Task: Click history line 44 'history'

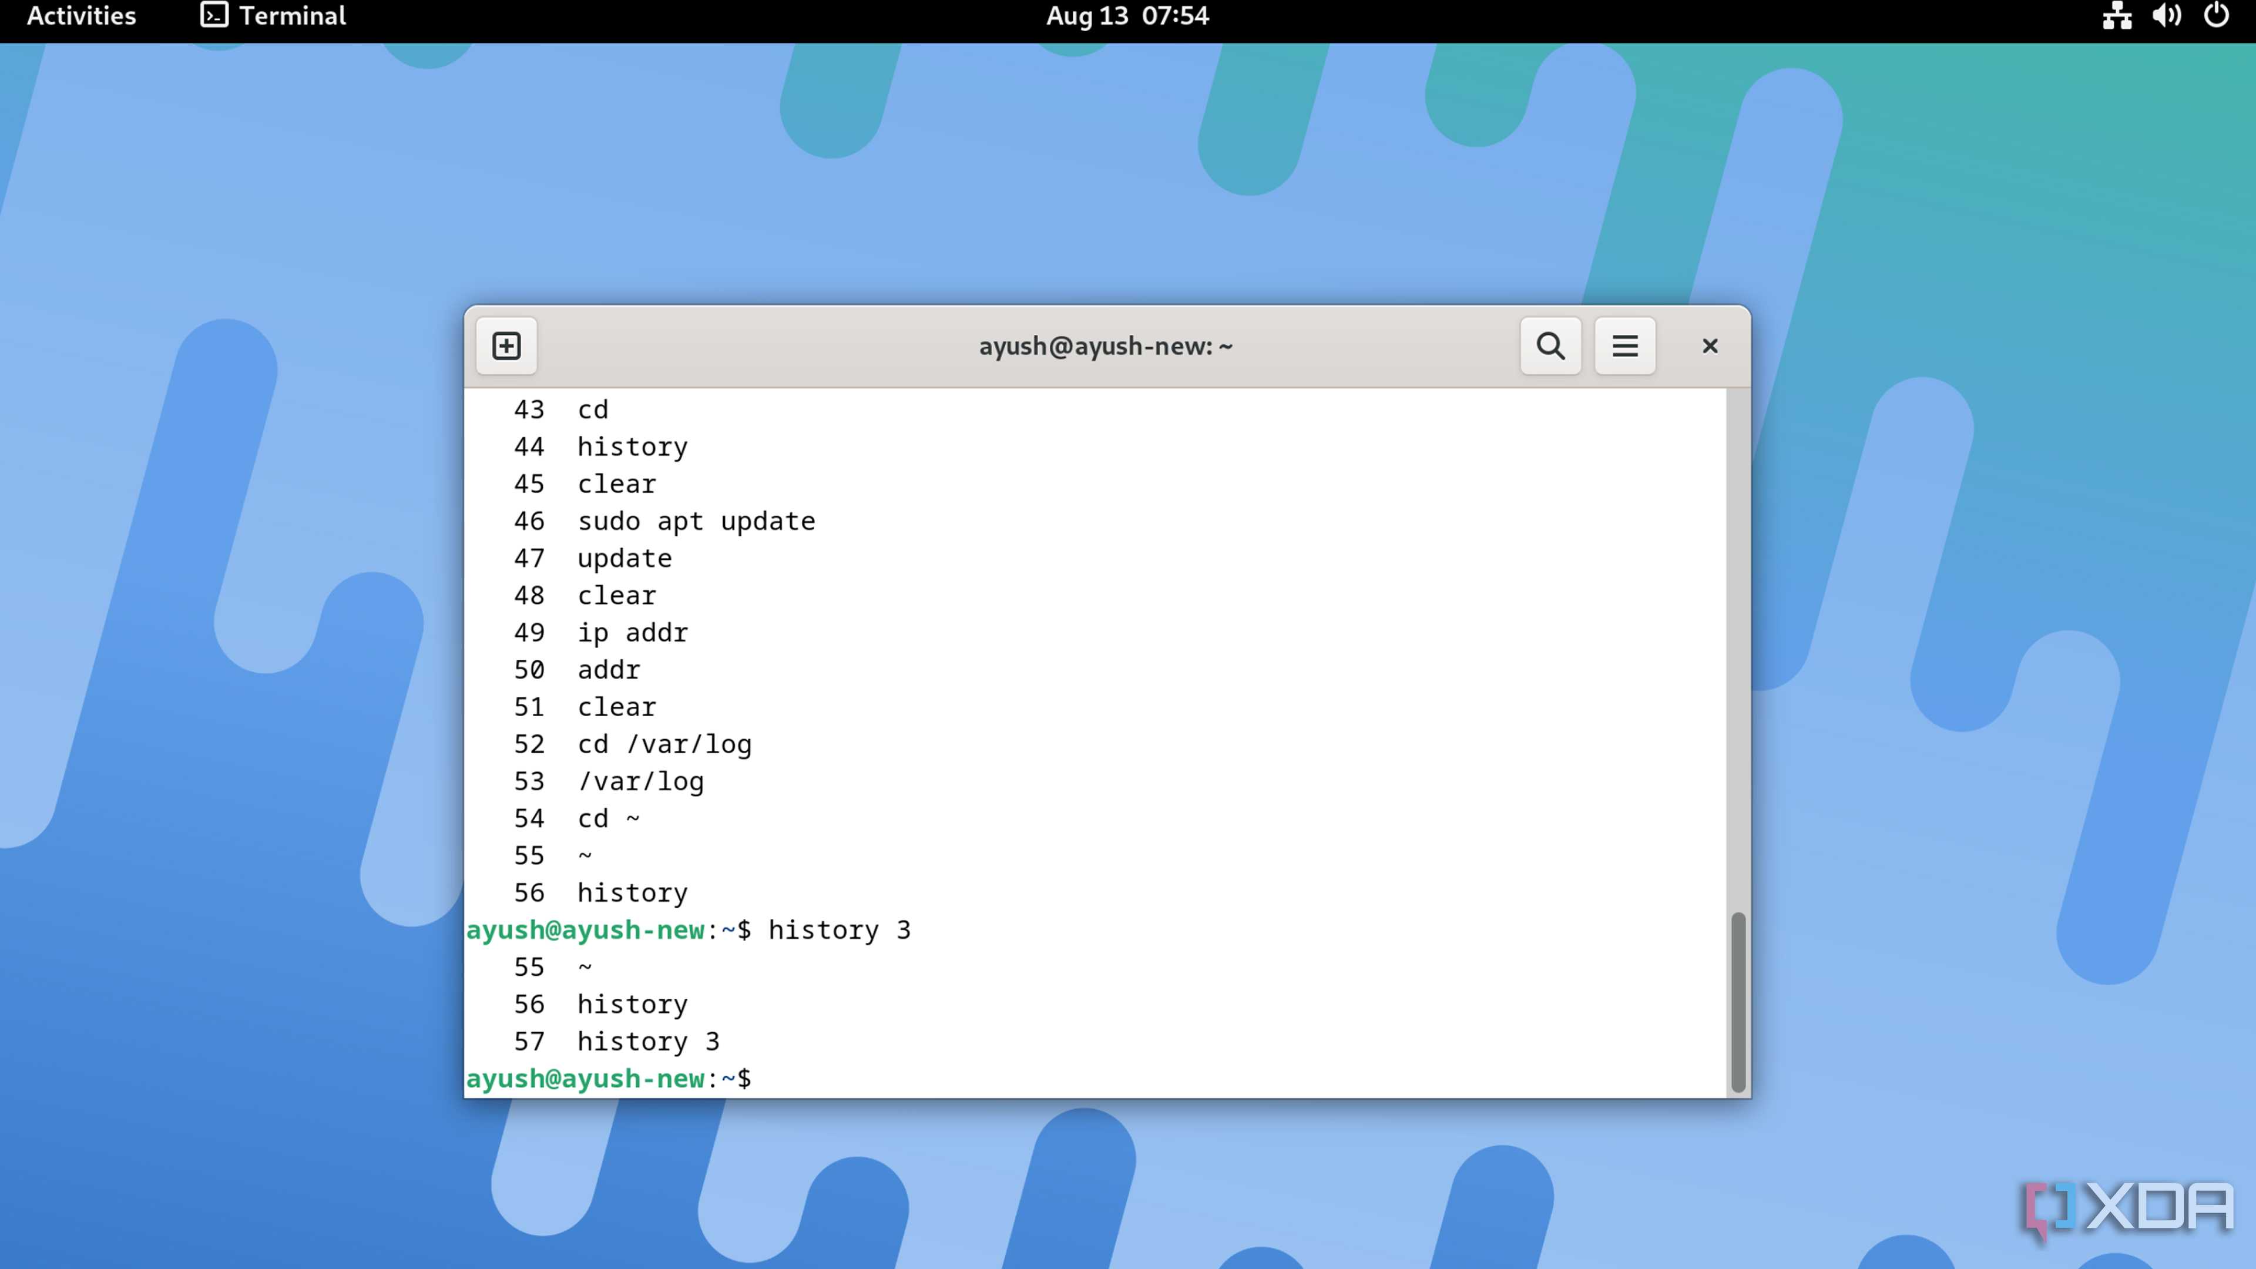Action: point(632,446)
